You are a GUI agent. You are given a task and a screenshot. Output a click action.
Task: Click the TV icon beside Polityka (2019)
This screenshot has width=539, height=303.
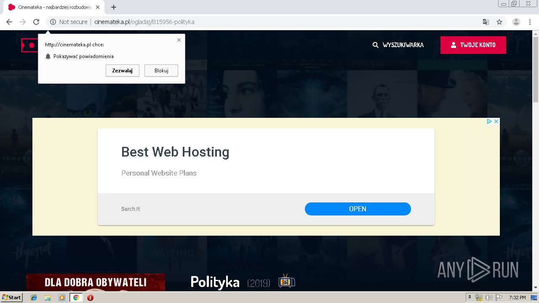[287, 282]
